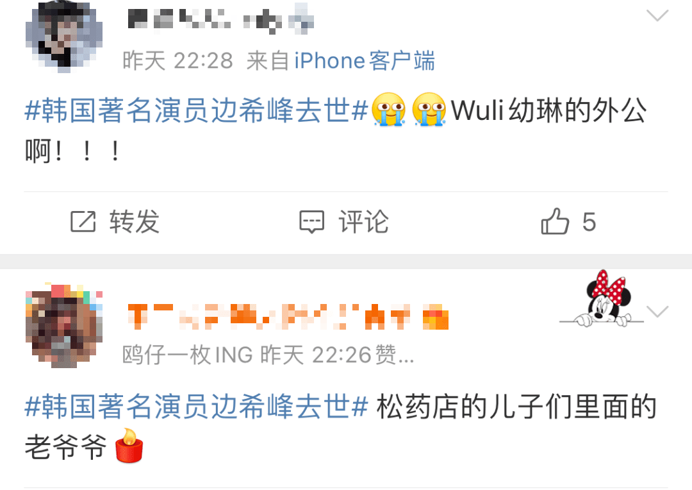Open second post's chevron dropdown menu
Image resolution: width=692 pixels, height=490 pixels.
pos(657,312)
